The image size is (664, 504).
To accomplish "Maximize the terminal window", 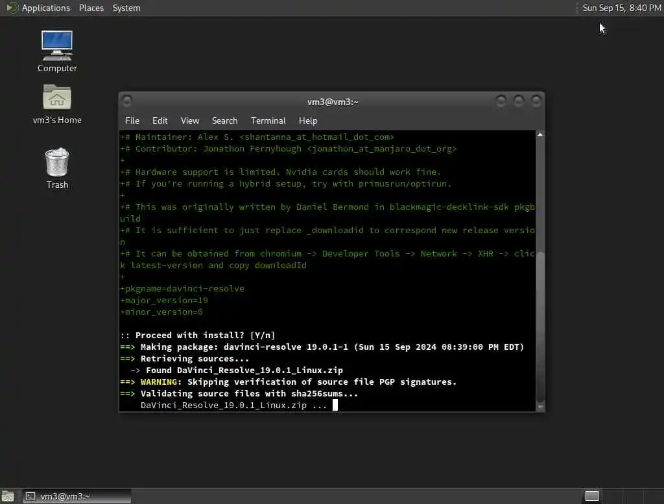I will tap(519, 100).
